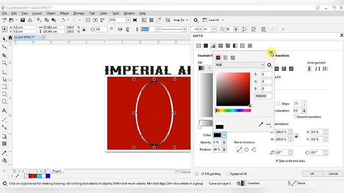Open the Object menu
Viewport: 344px width, 193px height.
[51, 13]
